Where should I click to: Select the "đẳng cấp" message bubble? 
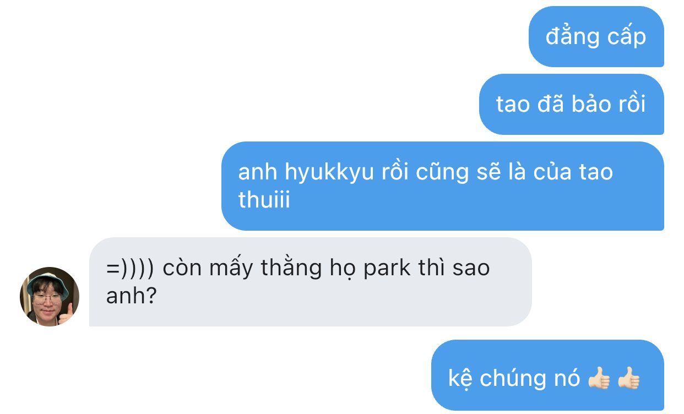tap(596, 36)
